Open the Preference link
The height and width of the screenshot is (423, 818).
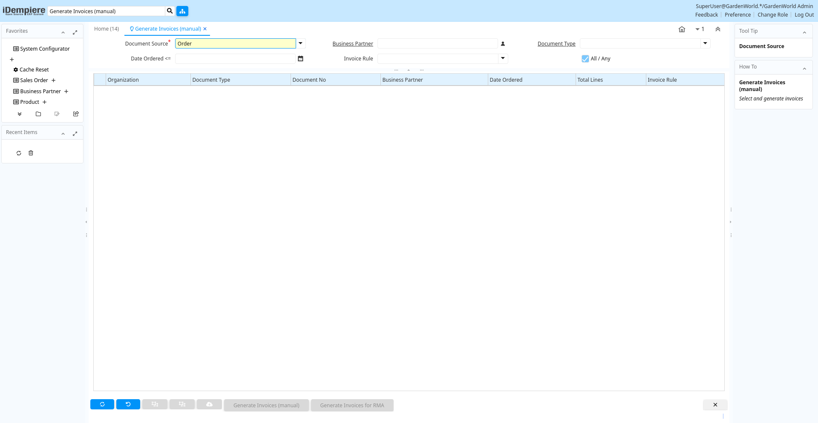[x=737, y=15]
